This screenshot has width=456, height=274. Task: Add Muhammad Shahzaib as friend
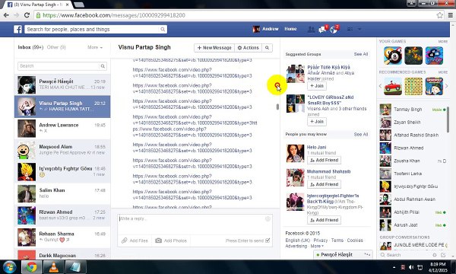click(324, 184)
